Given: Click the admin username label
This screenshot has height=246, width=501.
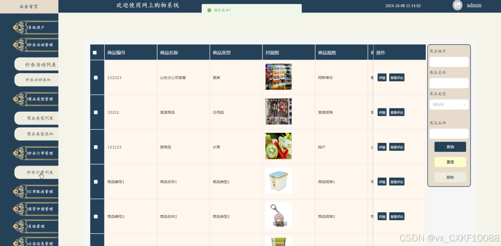Looking at the screenshot, I should click(474, 5).
